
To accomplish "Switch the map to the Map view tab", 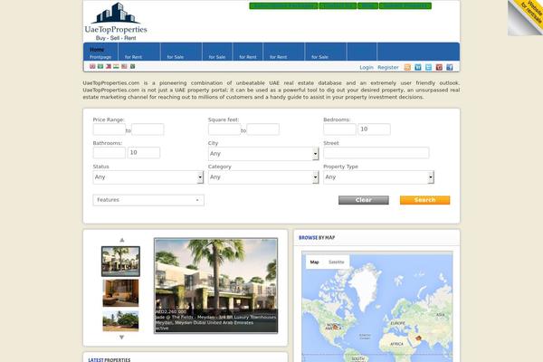I will 314,262.
